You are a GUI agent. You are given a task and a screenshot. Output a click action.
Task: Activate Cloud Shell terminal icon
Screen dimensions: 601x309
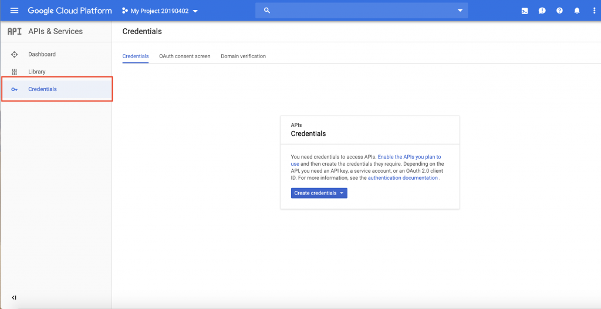pyautogui.click(x=525, y=11)
